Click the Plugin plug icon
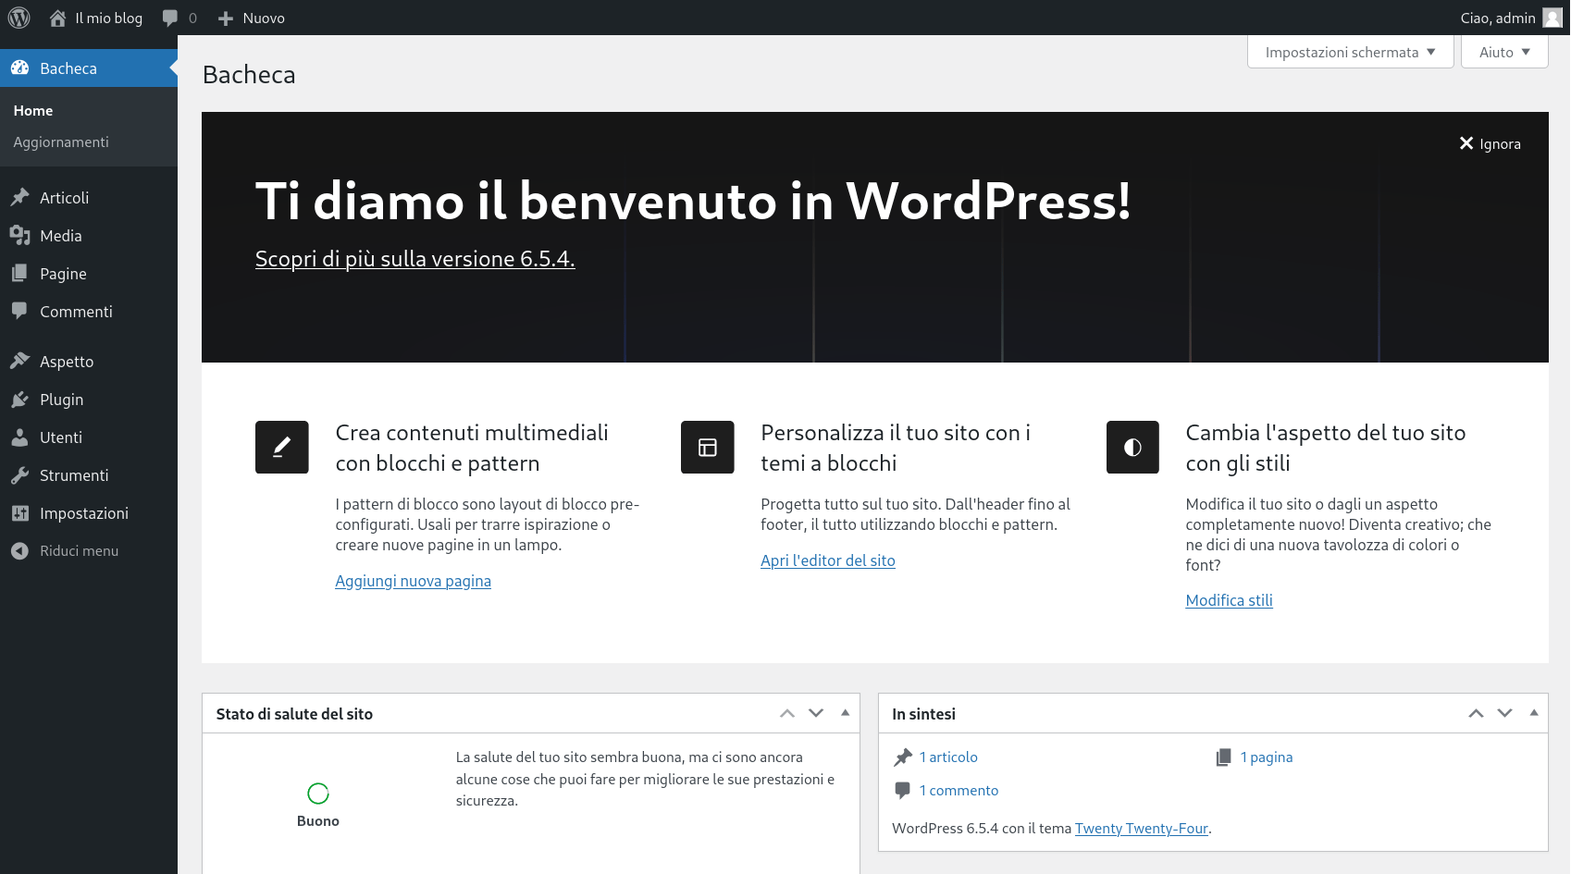 [x=19, y=399]
